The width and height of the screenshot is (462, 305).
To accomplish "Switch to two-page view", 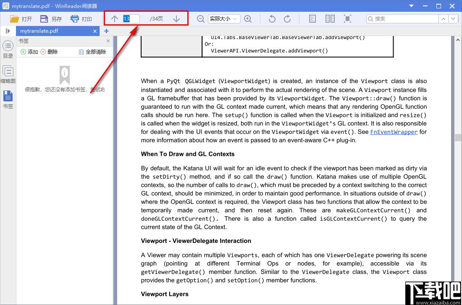I will click(330, 19).
